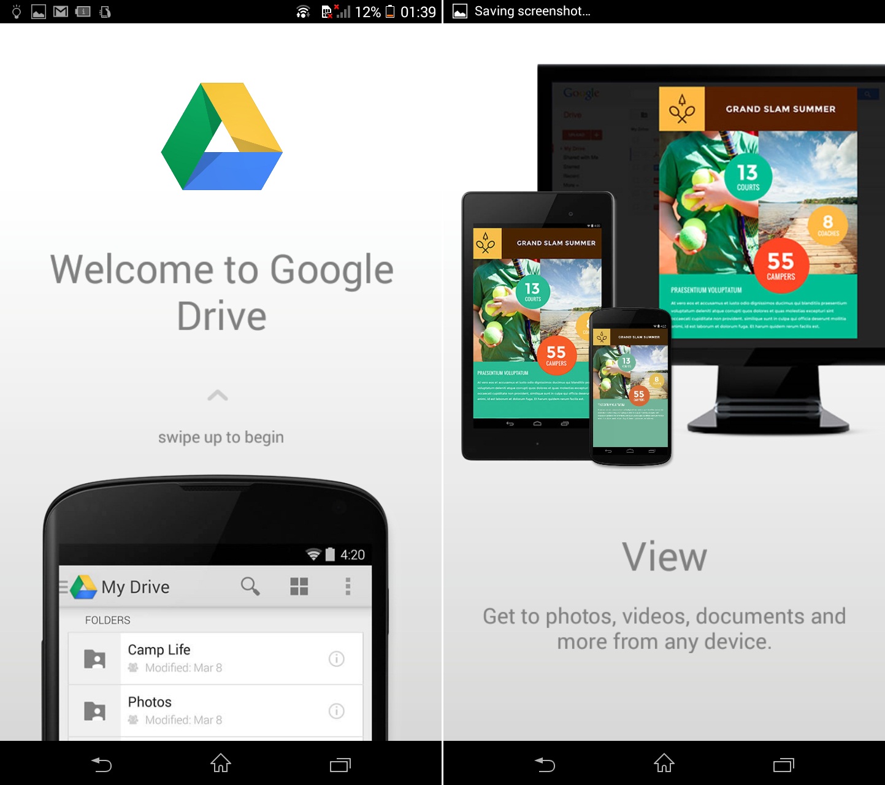Image resolution: width=885 pixels, height=785 pixels.
Task: Tap 'Modified: Mar 8' under Camp Life
Action: click(183, 668)
